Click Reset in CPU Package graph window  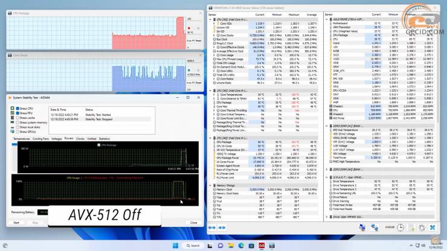(x=198, y=41)
